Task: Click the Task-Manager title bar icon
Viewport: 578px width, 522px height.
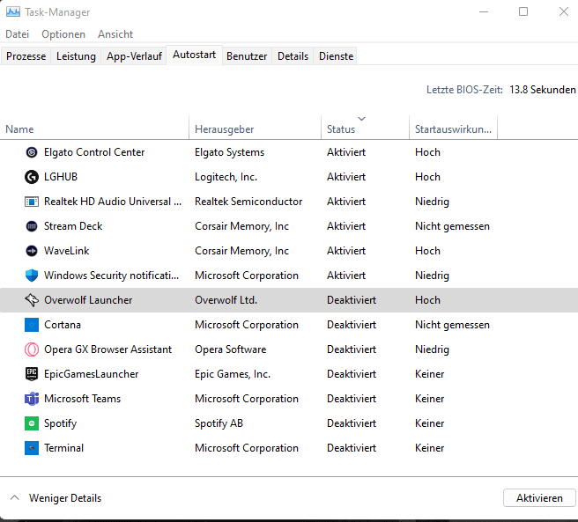Action: (13, 11)
